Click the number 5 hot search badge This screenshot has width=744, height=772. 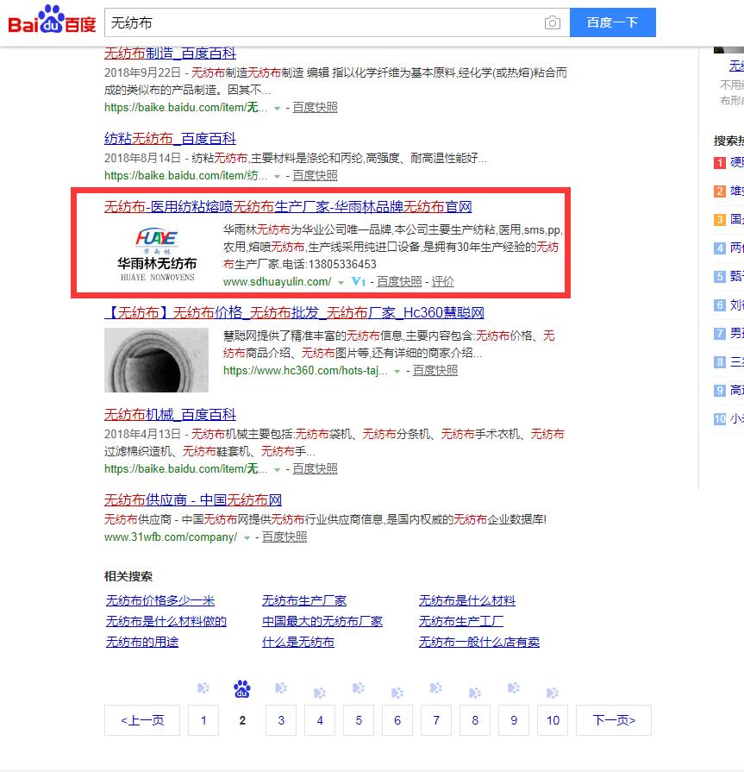point(719,277)
